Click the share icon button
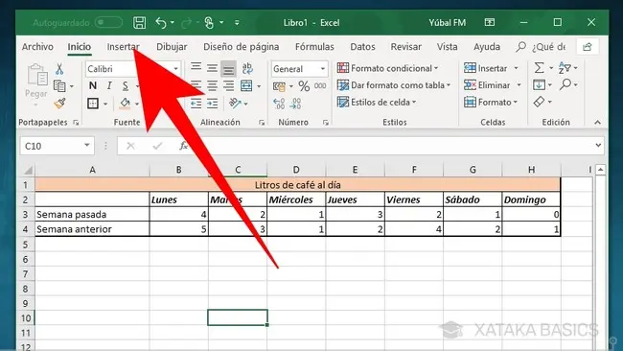This screenshot has width=623, height=351. (588, 47)
